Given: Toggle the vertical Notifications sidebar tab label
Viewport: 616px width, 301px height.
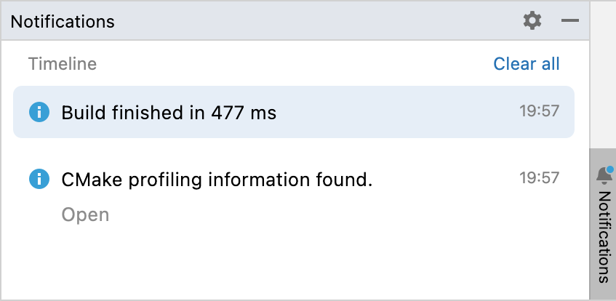Looking at the screenshot, I should [x=604, y=236].
